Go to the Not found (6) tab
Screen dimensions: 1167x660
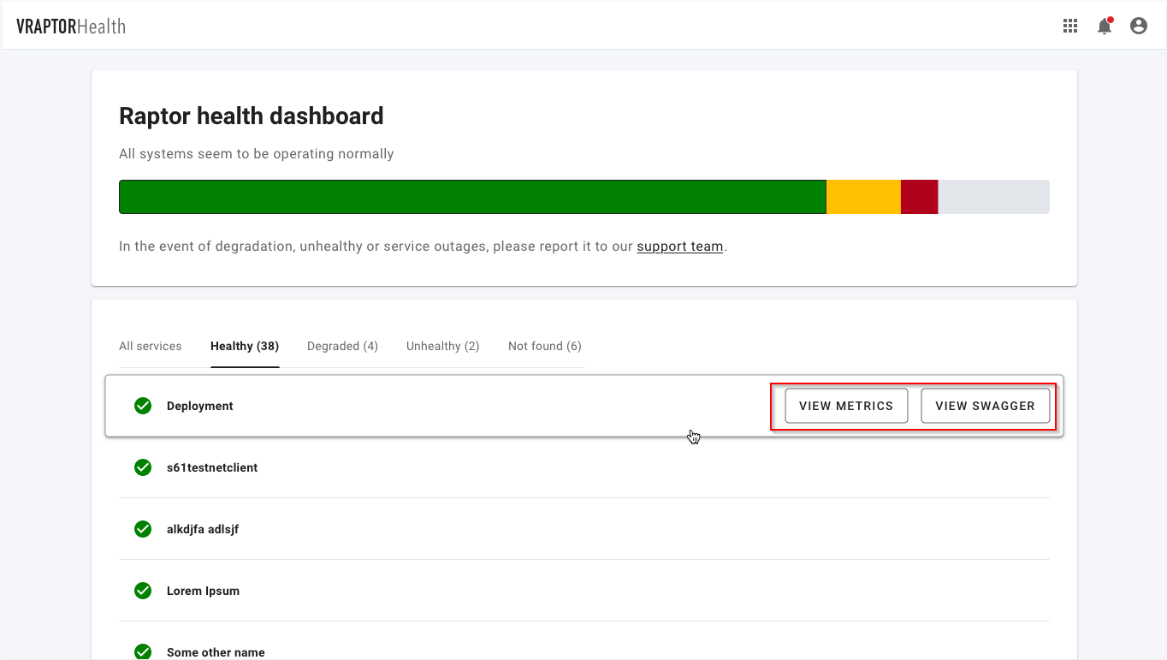click(x=544, y=346)
